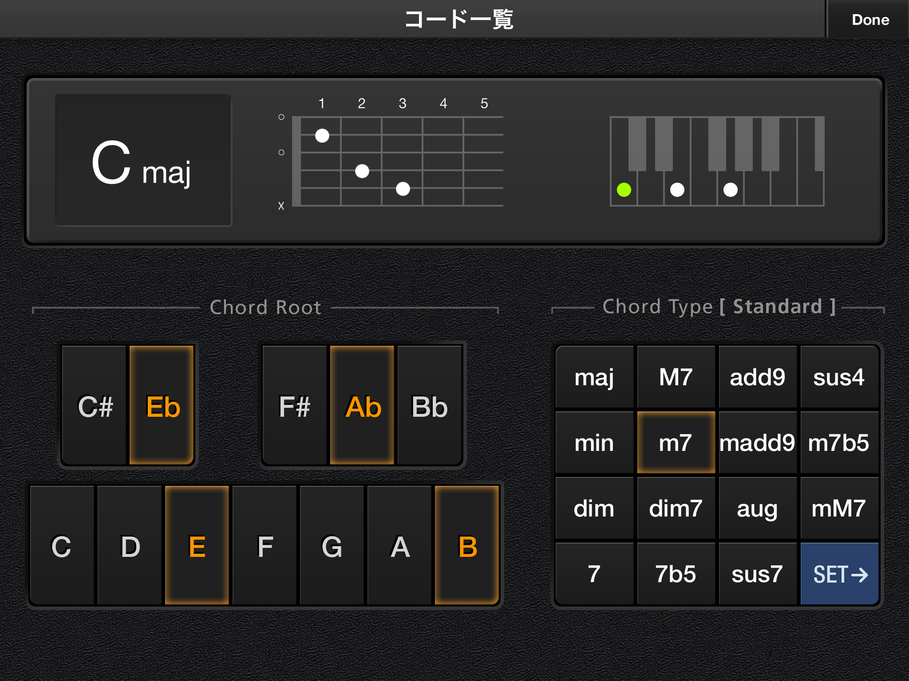Choose the dim7 chord type
The width and height of the screenshot is (909, 681).
coord(676,508)
